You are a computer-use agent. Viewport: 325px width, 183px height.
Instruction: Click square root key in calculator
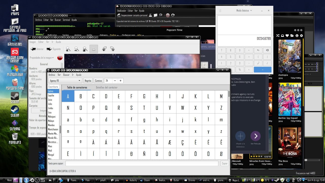click(267, 63)
